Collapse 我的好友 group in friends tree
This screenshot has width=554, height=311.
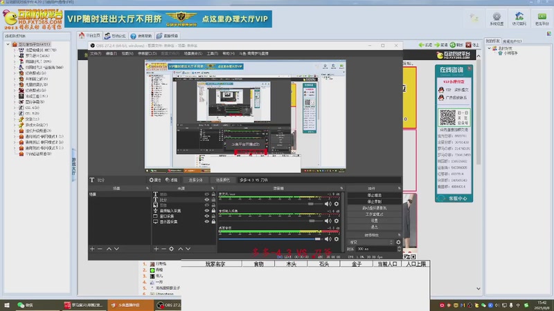489,48
